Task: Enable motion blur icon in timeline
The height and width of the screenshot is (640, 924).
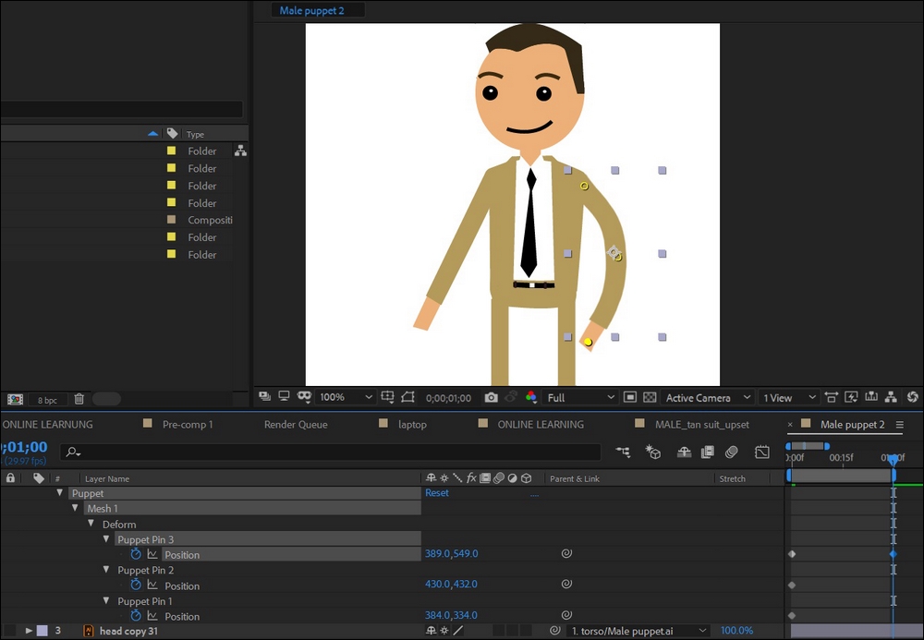Action: 731,453
